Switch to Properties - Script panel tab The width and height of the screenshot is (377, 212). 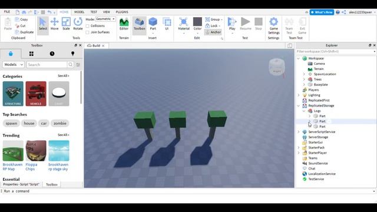(x=21, y=184)
